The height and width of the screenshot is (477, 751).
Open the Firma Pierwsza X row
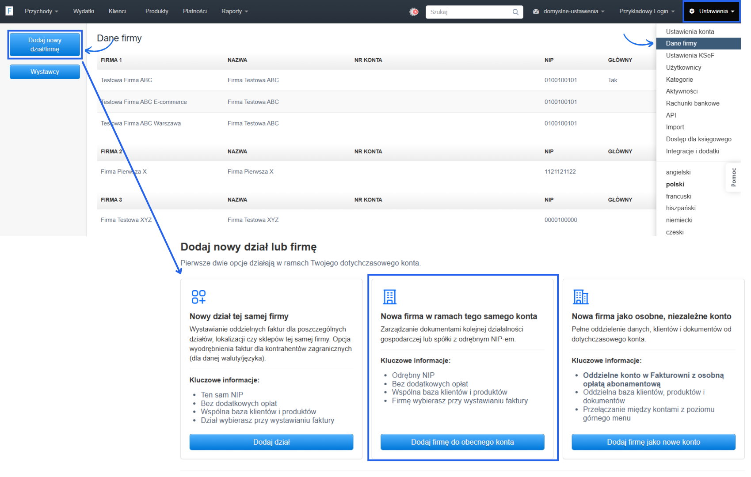377,172
